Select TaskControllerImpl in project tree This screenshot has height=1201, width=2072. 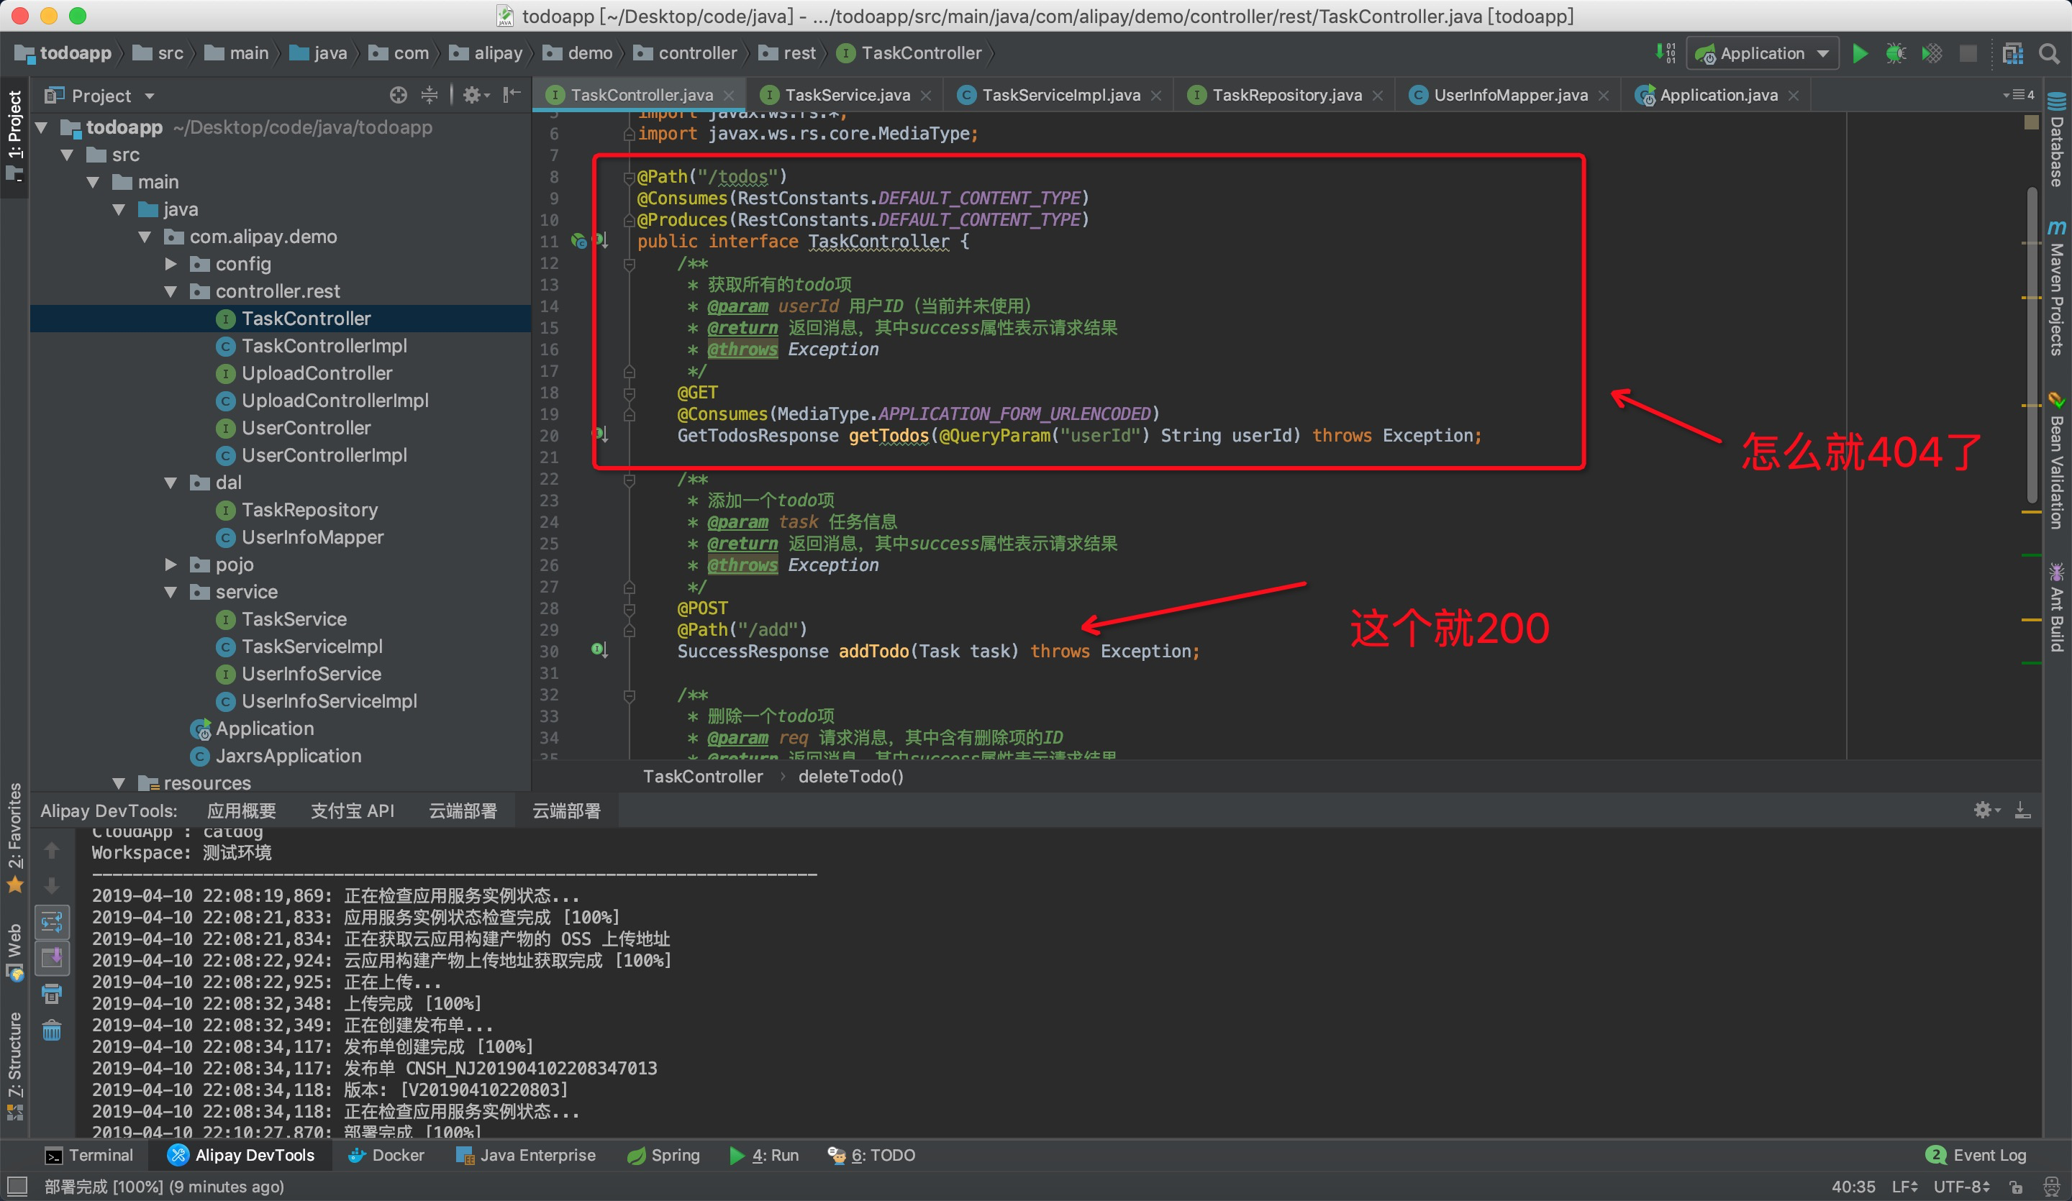(324, 346)
